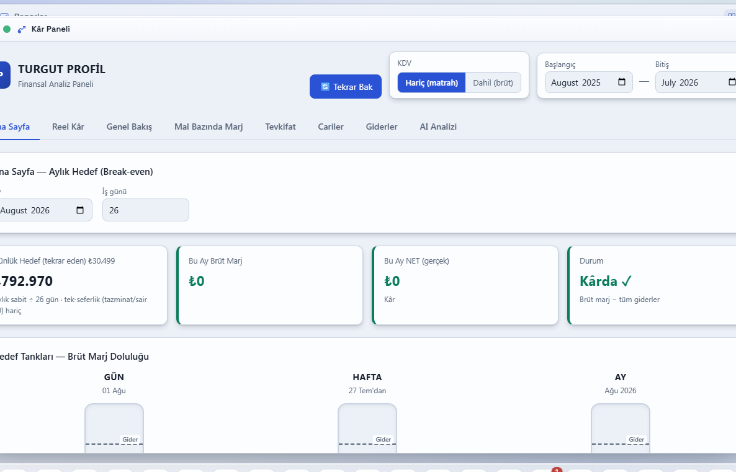Viewport: 736px width, 472px height.
Task: Select Hariç (matrah) KDV option
Action: [431, 82]
